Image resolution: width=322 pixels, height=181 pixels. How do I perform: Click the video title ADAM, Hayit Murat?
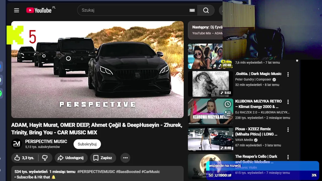coord(97,129)
